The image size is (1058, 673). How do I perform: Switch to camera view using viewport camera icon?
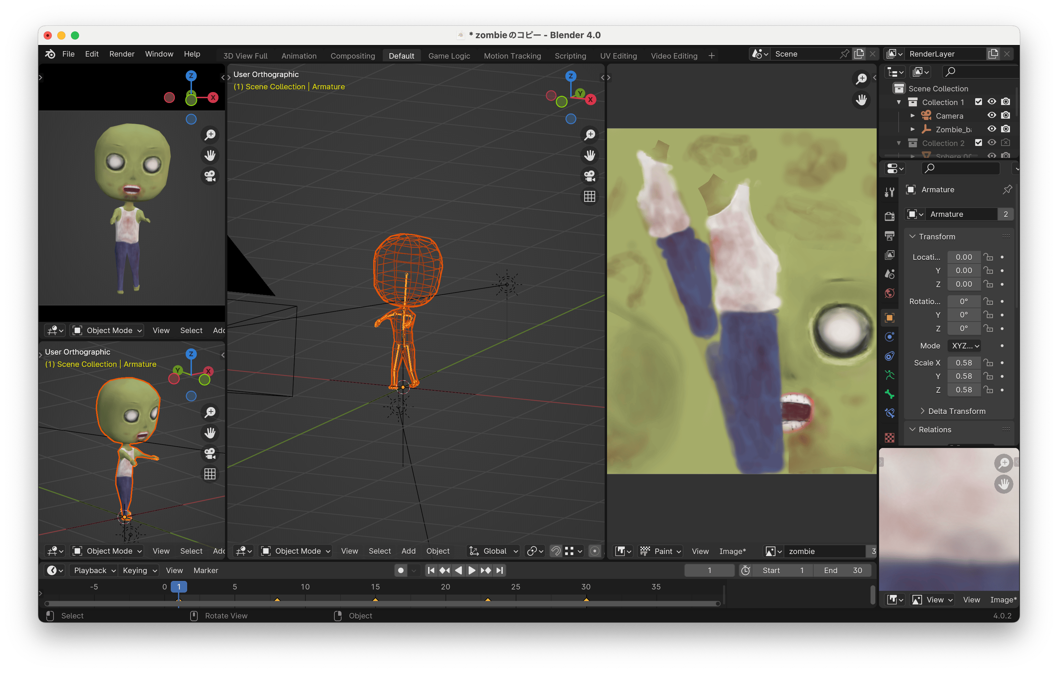[589, 176]
